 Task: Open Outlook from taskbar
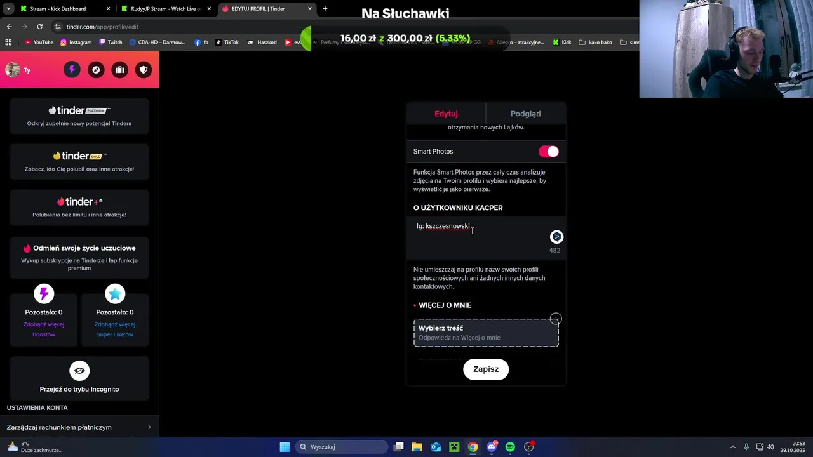click(436, 447)
